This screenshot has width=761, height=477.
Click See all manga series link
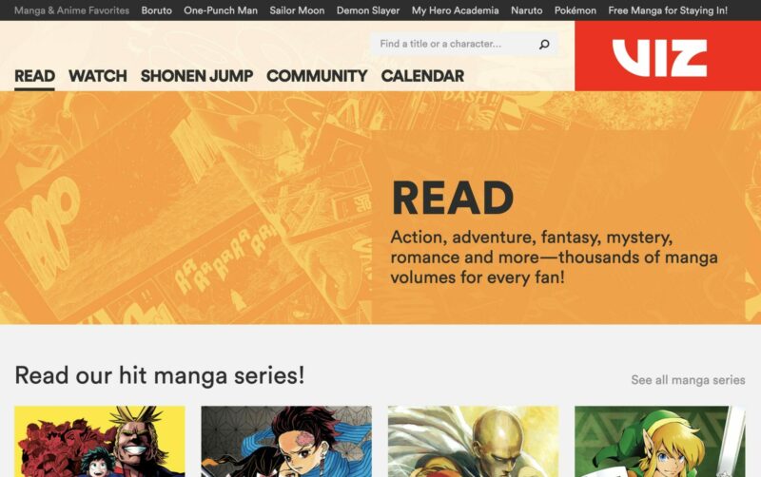pyautogui.click(x=688, y=379)
